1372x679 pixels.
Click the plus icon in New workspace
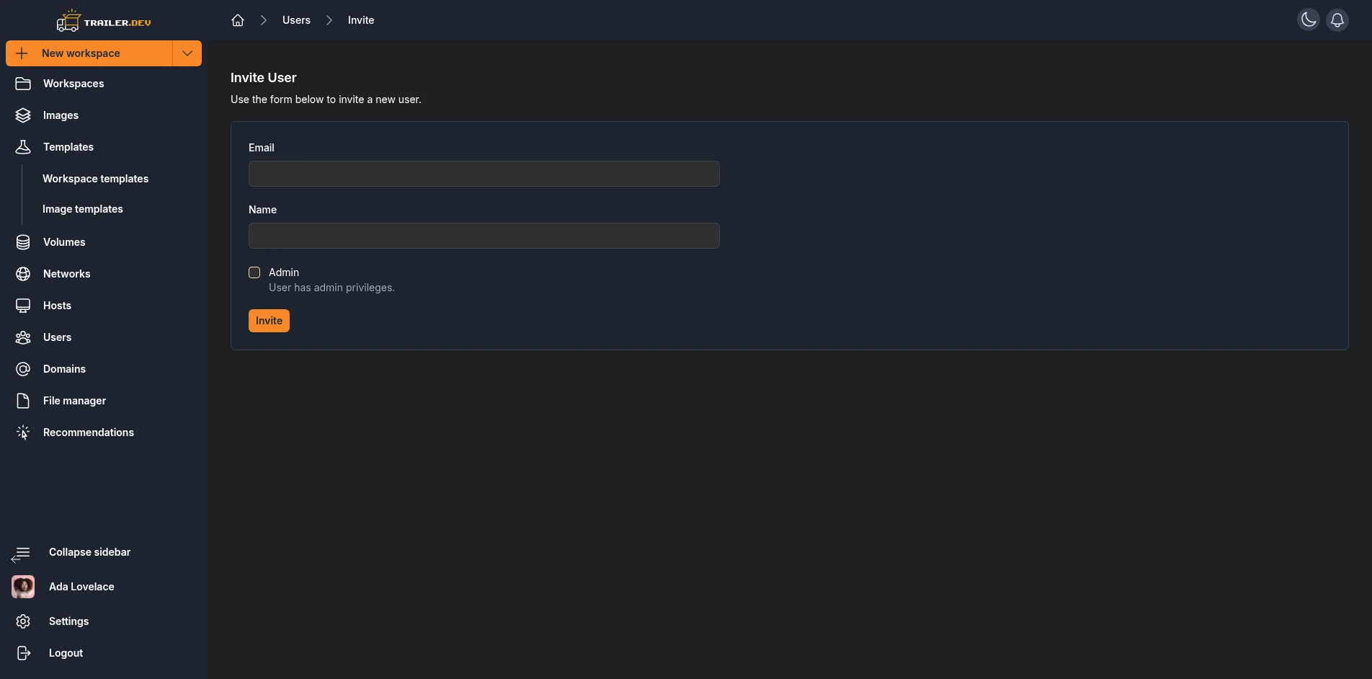pos(22,53)
